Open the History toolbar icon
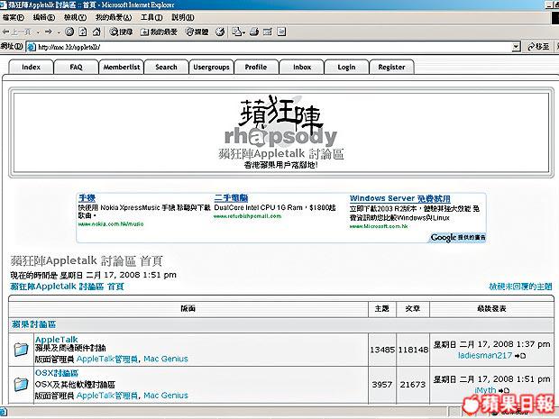559x419 pixels. tap(220, 32)
